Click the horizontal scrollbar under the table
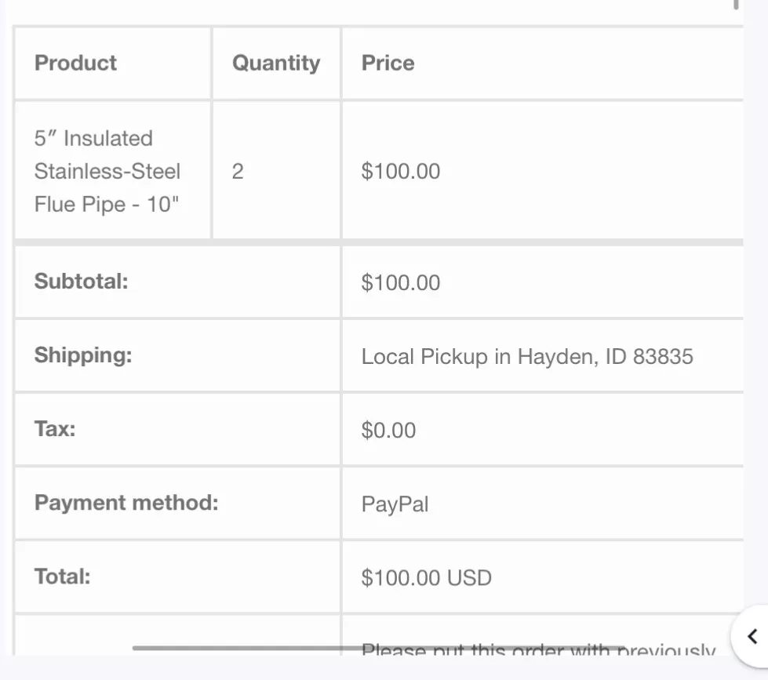Image resolution: width=768 pixels, height=680 pixels. pyautogui.click(x=378, y=648)
